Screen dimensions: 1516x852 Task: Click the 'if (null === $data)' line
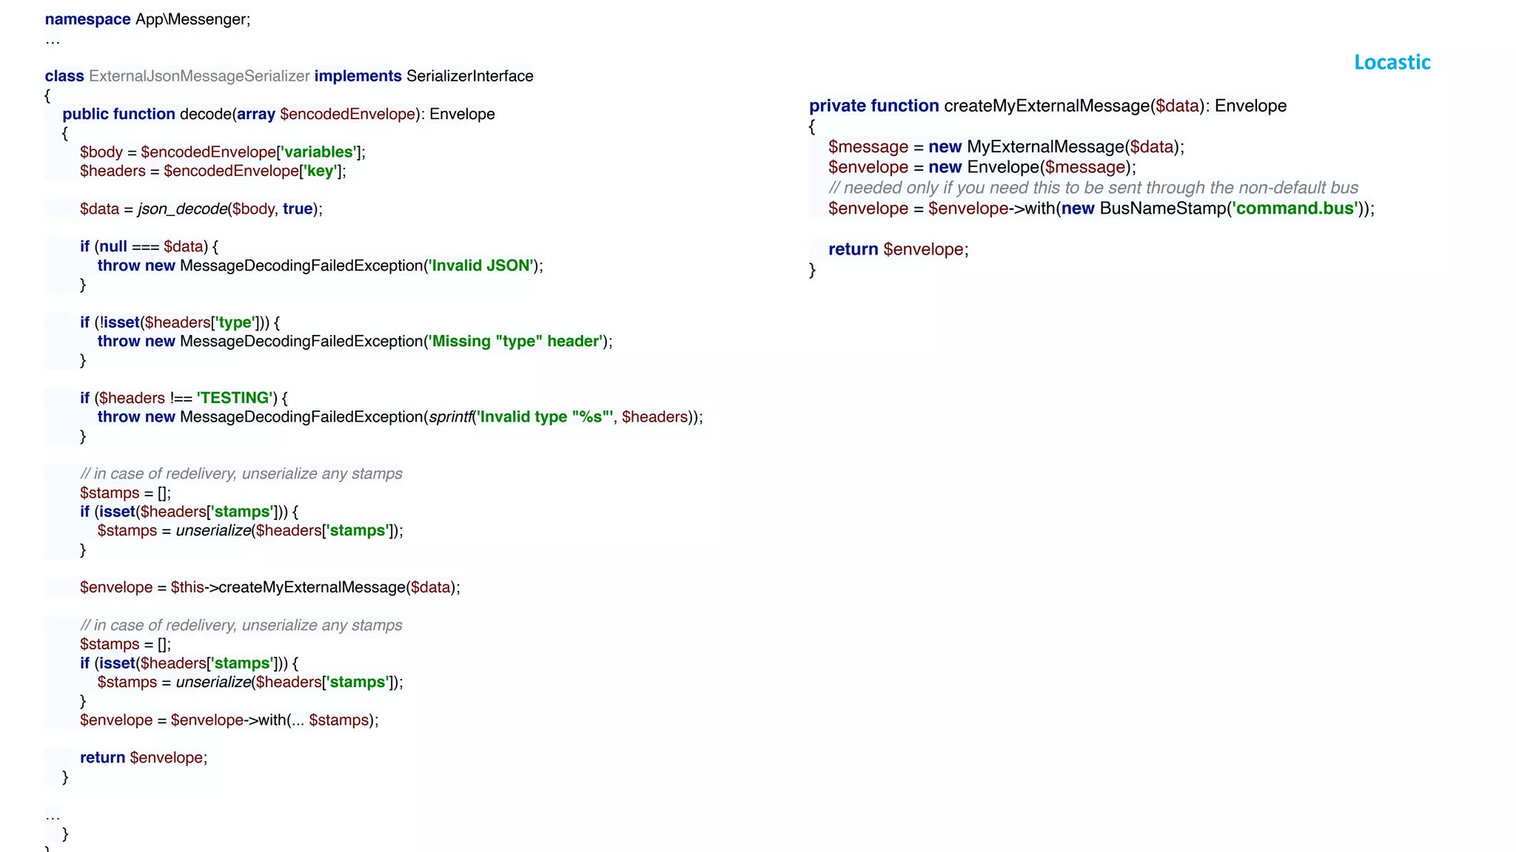[150, 246]
